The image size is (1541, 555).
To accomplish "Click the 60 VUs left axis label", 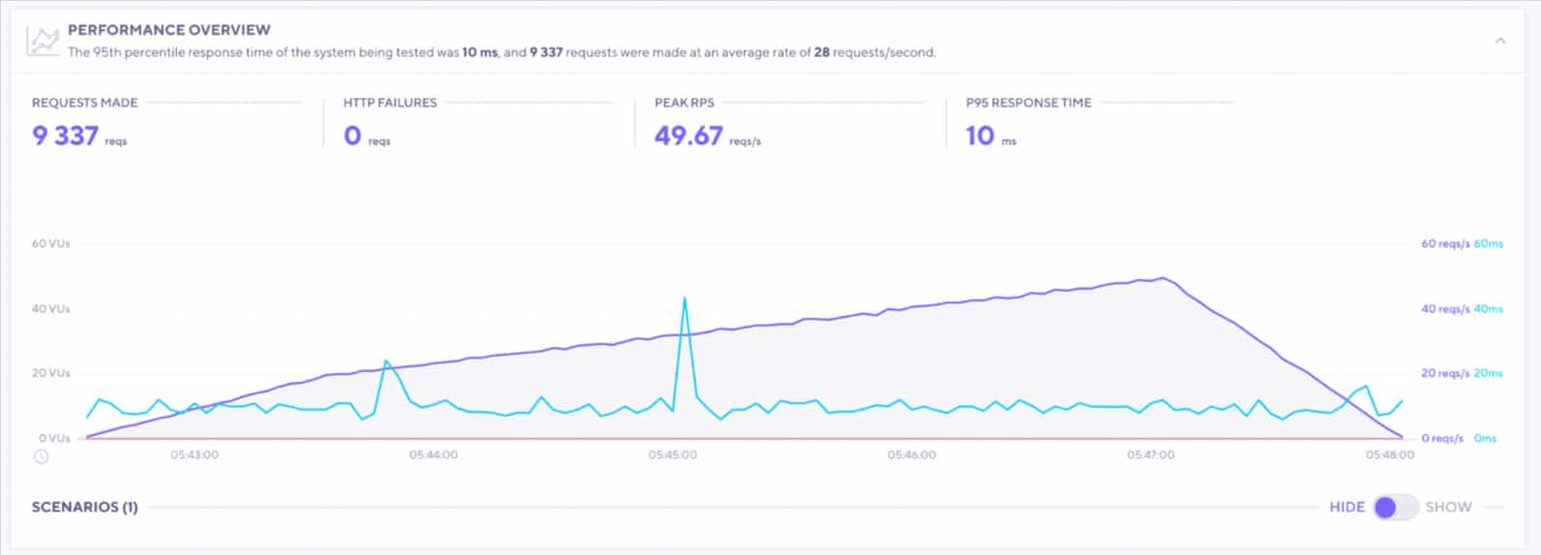I will [50, 244].
